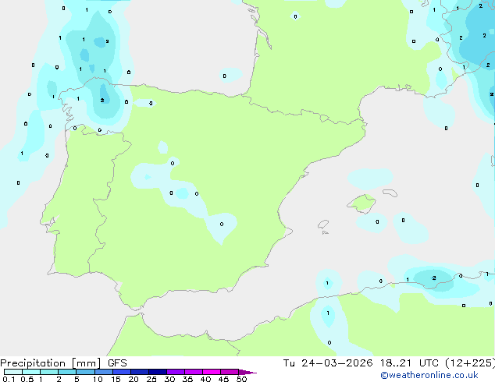Click the '0.5' legend scale label
Viewport: 495px width, 382px height.
point(27,379)
